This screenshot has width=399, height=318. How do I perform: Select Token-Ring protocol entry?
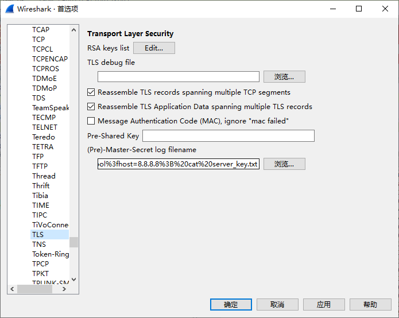pos(51,254)
